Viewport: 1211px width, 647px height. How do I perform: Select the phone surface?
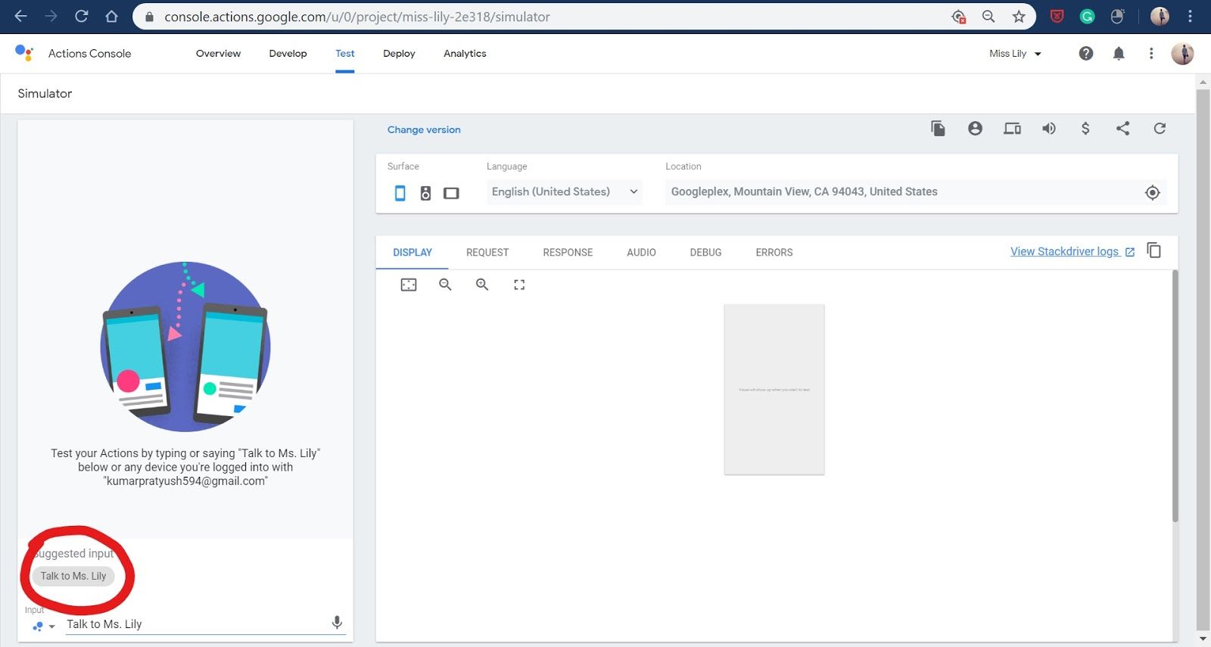pyautogui.click(x=400, y=193)
